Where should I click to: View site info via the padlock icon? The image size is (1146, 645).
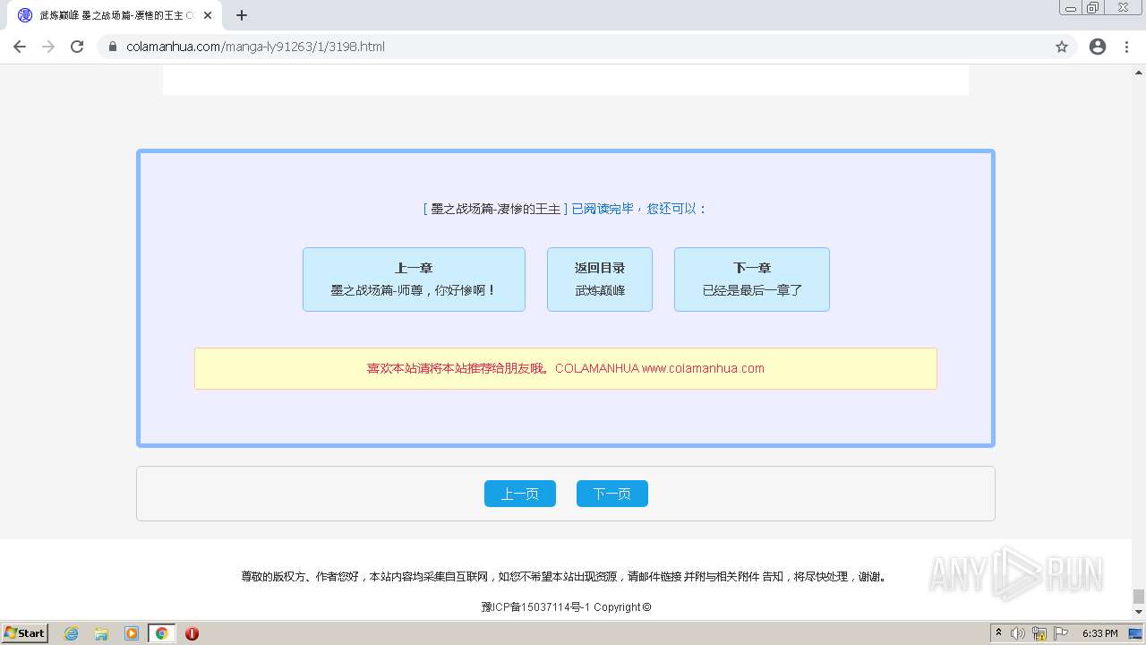113,47
